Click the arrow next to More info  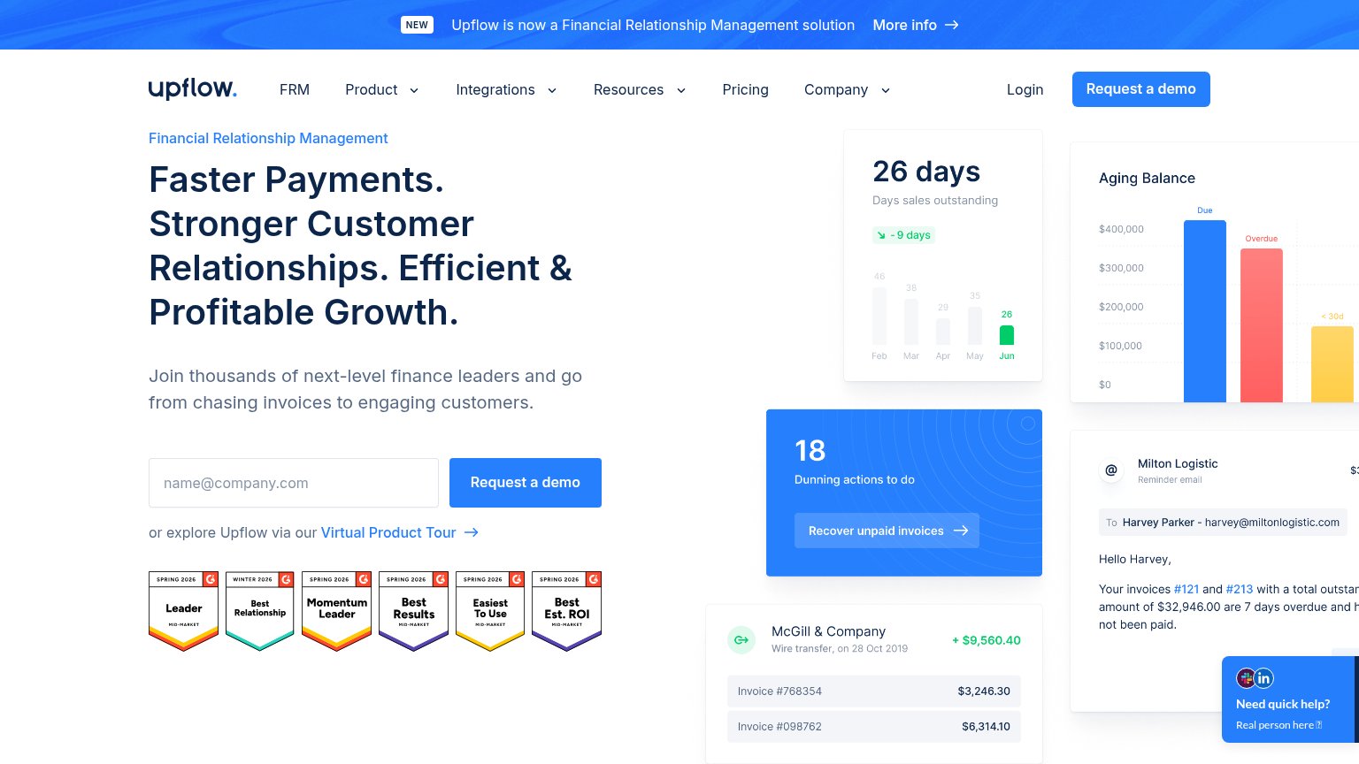coord(952,25)
